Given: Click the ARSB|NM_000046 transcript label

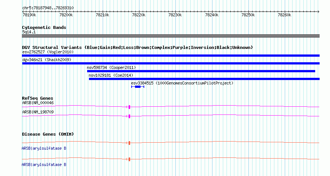Looking at the screenshot, I should (x=38, y=103).
